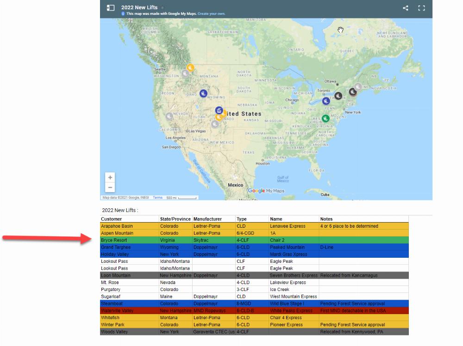Select the 'Winter Park' customer cell

(130, 325)
